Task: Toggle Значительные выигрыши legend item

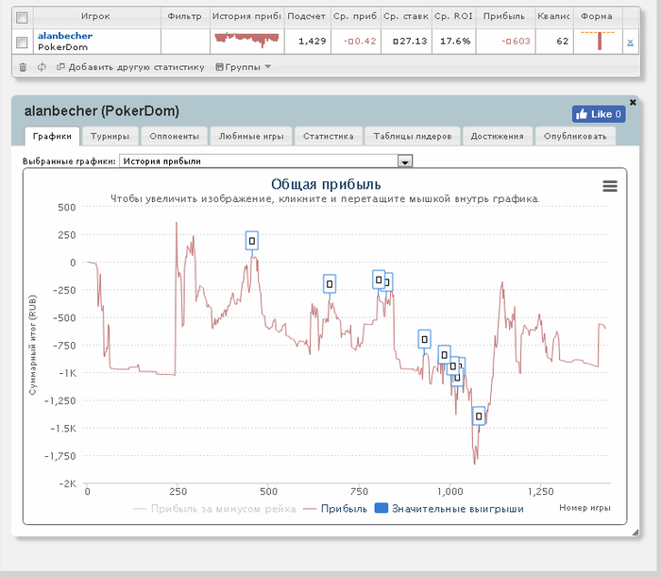Action: point(449,509)
